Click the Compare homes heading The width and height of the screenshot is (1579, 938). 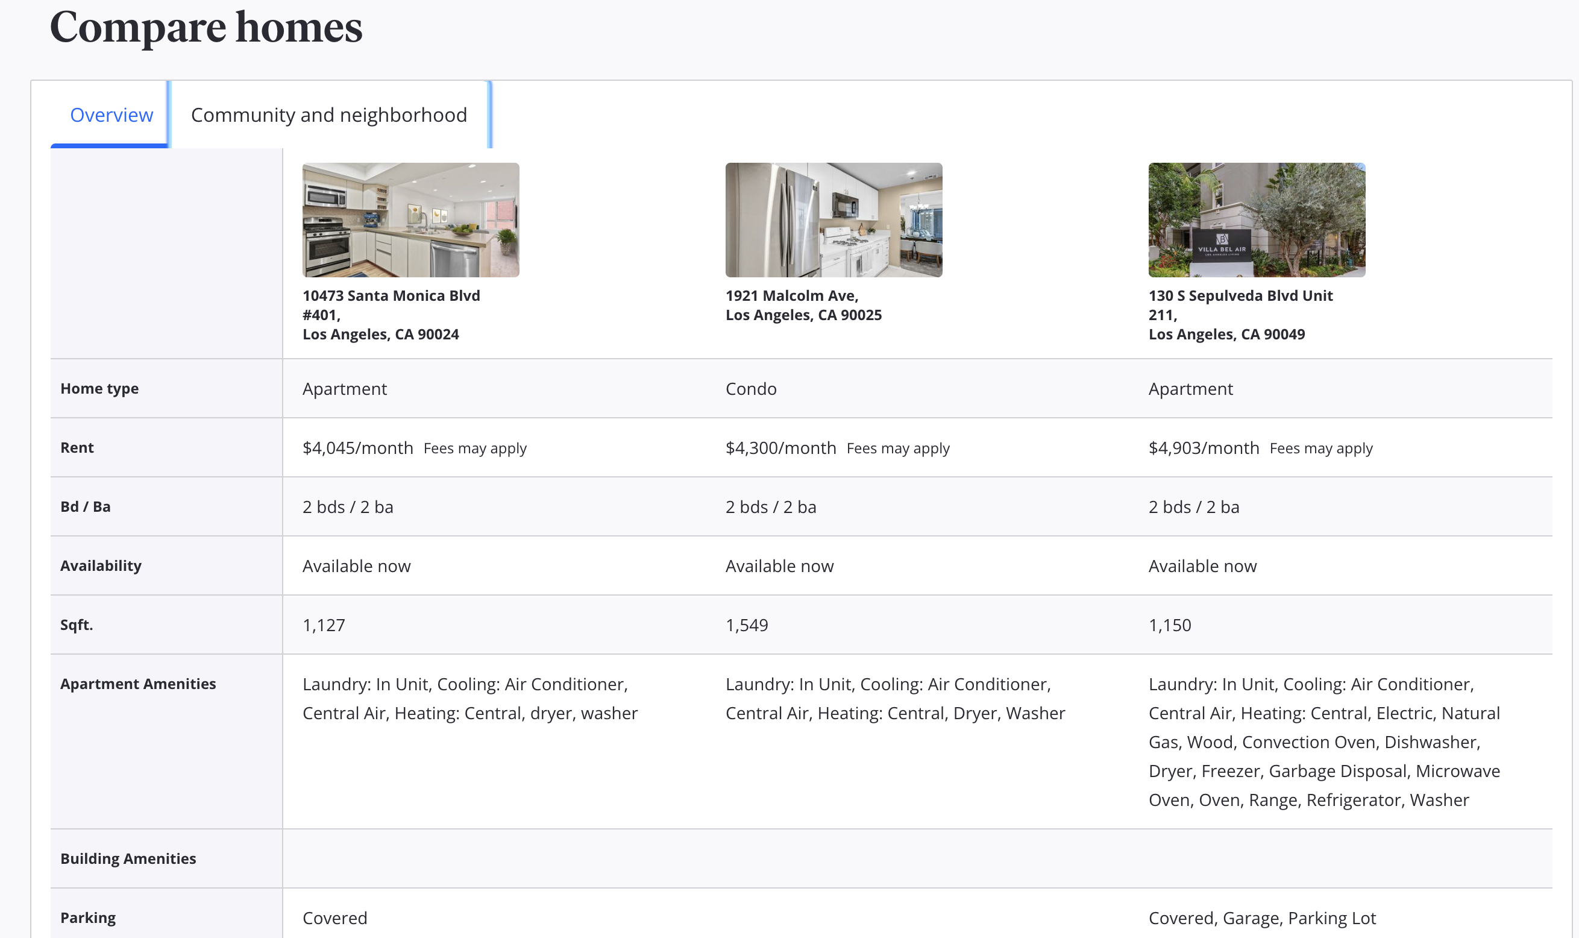(206, 27)
